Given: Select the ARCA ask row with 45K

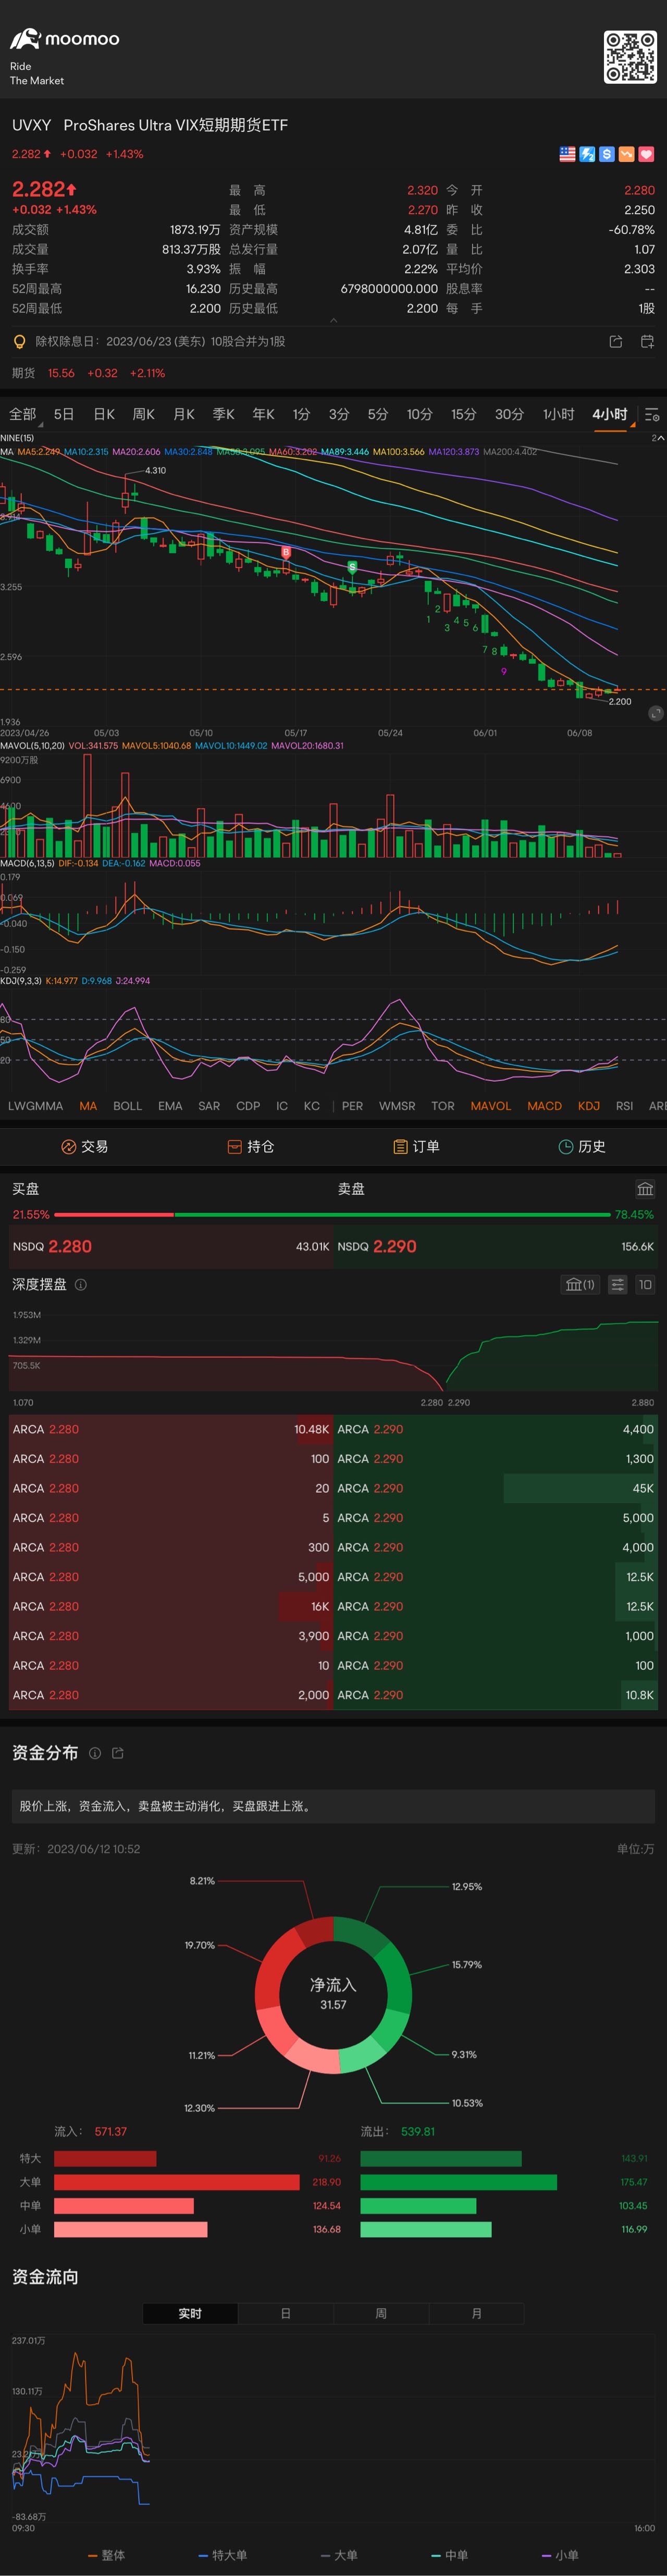Looking at the screenshot, I should tap(496, 1489).
